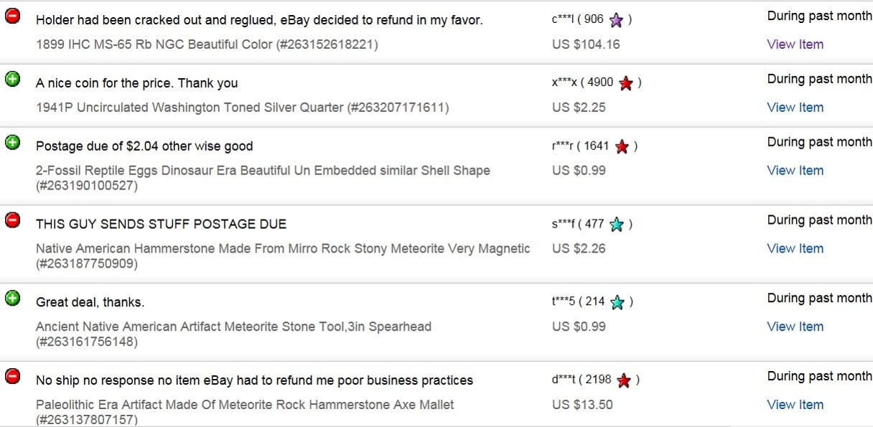
Task: Click the green positive icon beside 'Great deal, thanks.'
Action: tap(13, 298)
